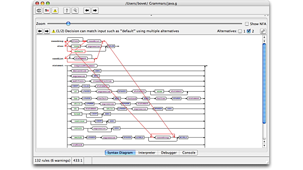The width and height of the screenshot is (303, 170).
Task: Select the Console tab
Action: [189, 153]
